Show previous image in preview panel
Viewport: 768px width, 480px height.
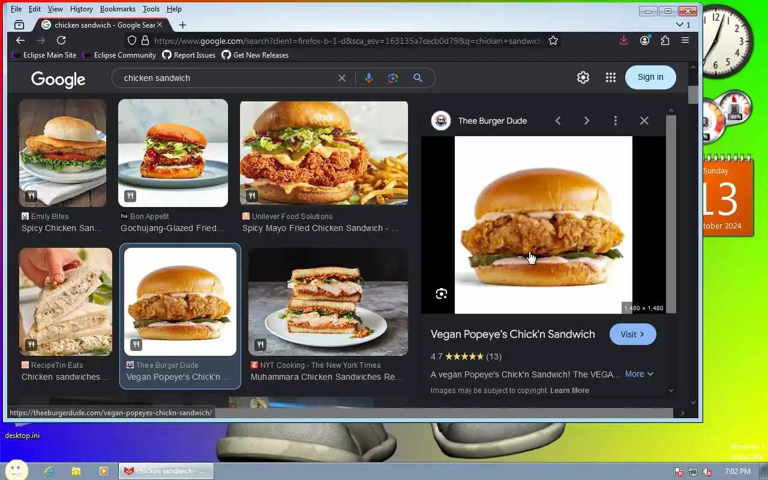[558, 121]
